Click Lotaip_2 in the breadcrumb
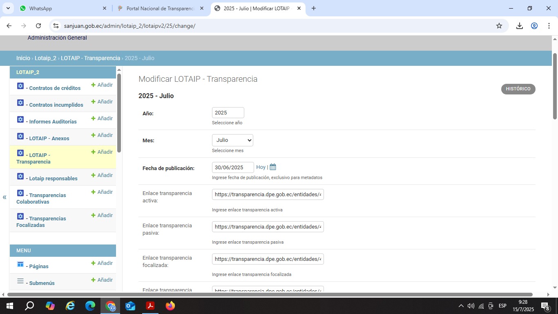Screen dimensions: 558x314 (45, 58)
